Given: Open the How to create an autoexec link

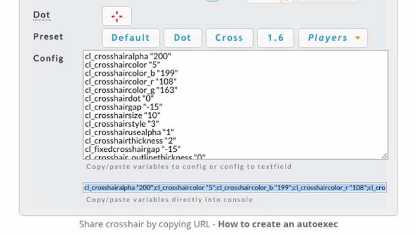Looking at the screenshot, I should coord(278,224).
